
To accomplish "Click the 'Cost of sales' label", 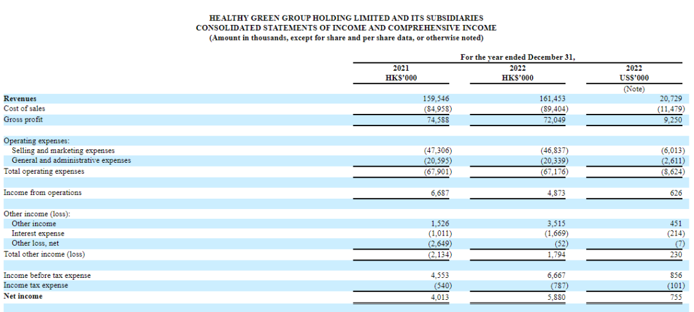I will [24, 109].
